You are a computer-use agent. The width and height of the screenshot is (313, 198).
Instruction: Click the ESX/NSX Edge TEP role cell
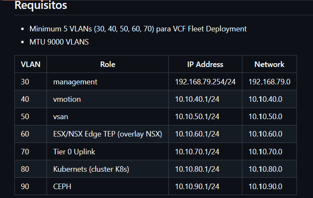(108, 134)
